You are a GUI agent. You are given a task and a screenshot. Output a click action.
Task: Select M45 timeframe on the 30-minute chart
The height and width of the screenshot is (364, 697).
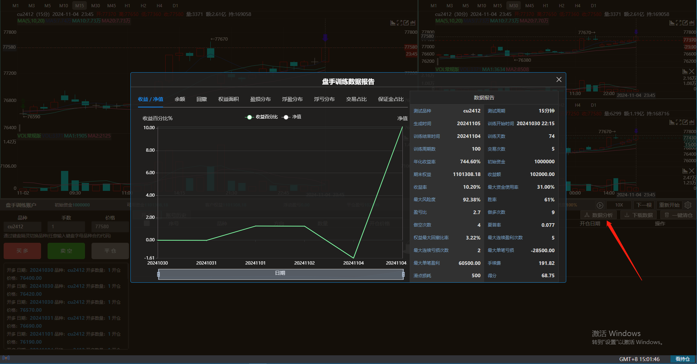530,5
